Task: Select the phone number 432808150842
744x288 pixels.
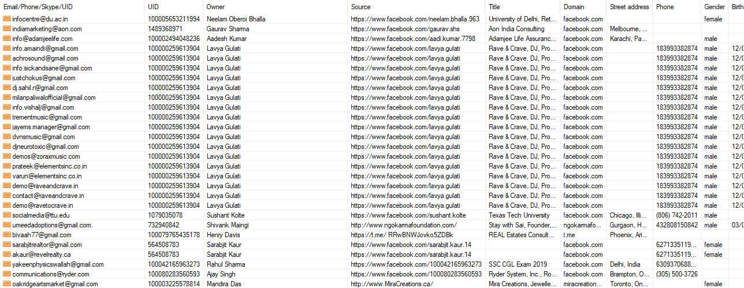Action: tap(676, 225)
